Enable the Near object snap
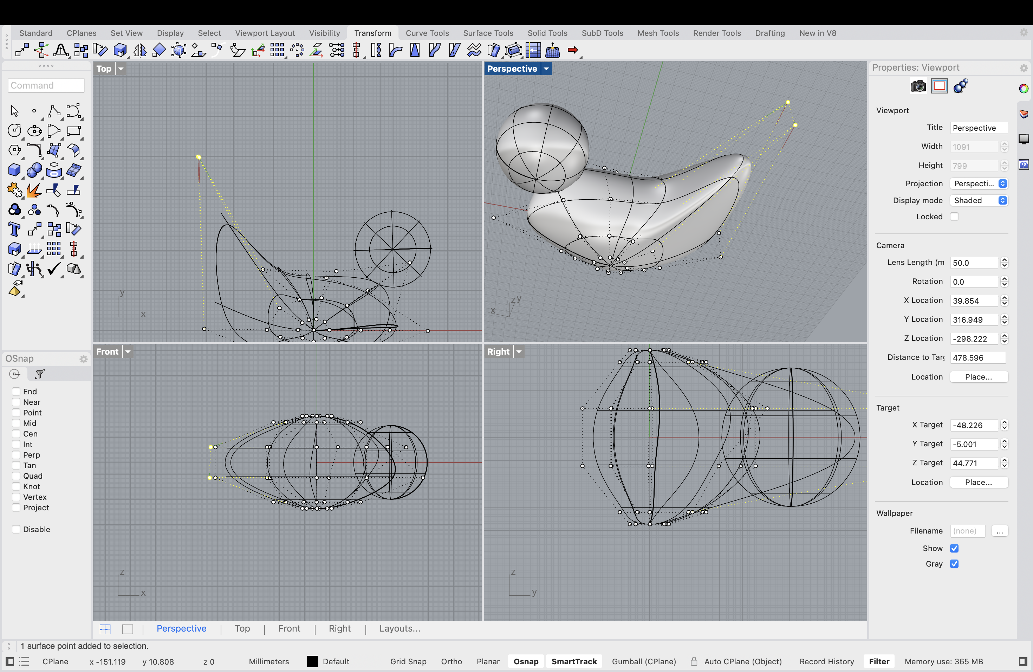1033x672 pixels. pos(16,402)
